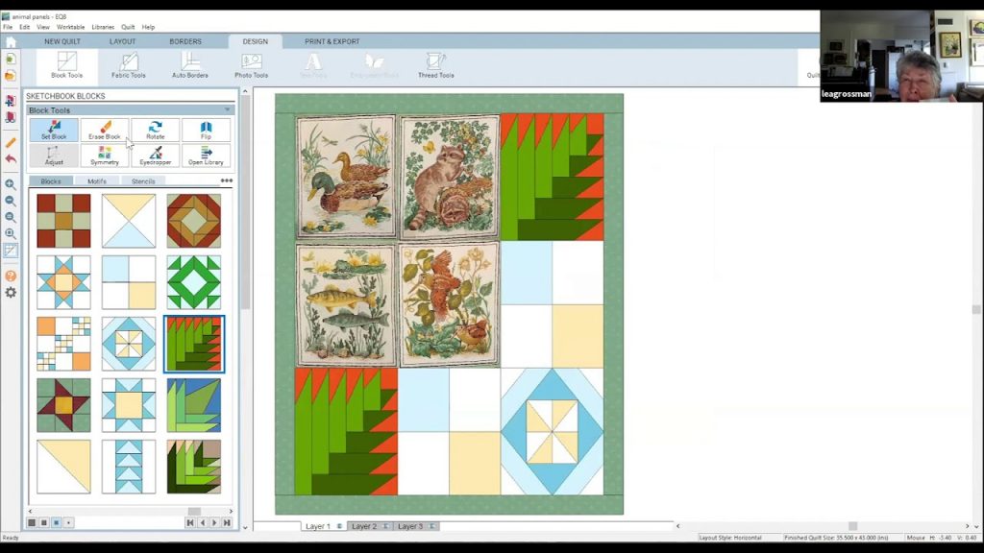Viewport: 984px width, 553px height.
Task: Open the Quilt menu
Action: 128,27
